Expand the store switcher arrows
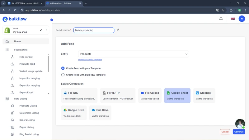This screenshot has width=249, height=140. pos(46,30)
